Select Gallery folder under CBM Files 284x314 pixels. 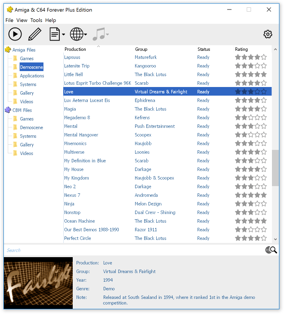(x=27, y=145)
